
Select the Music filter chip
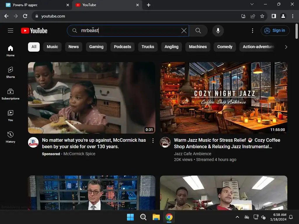tap(53, 47)
